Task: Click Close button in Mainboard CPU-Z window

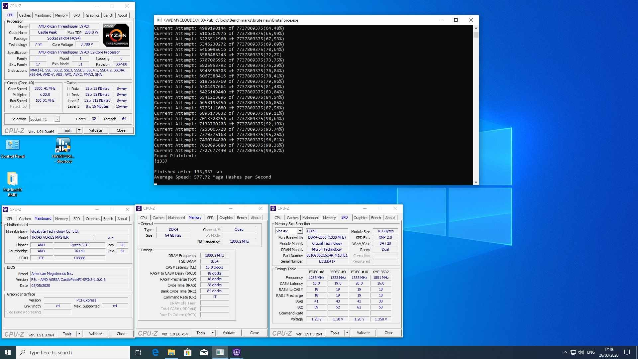Action: tap(121, 334)
